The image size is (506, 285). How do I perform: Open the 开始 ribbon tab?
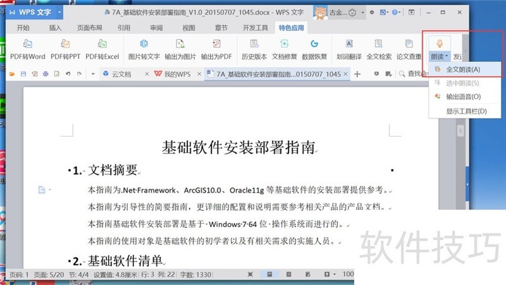23,28
